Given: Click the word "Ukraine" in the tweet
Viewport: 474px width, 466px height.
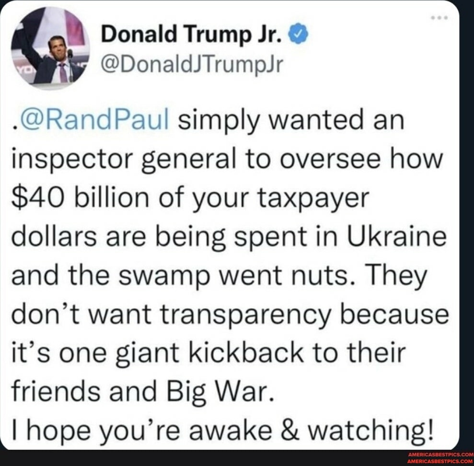Looking at the screenshot, I should tap(396, 236).
